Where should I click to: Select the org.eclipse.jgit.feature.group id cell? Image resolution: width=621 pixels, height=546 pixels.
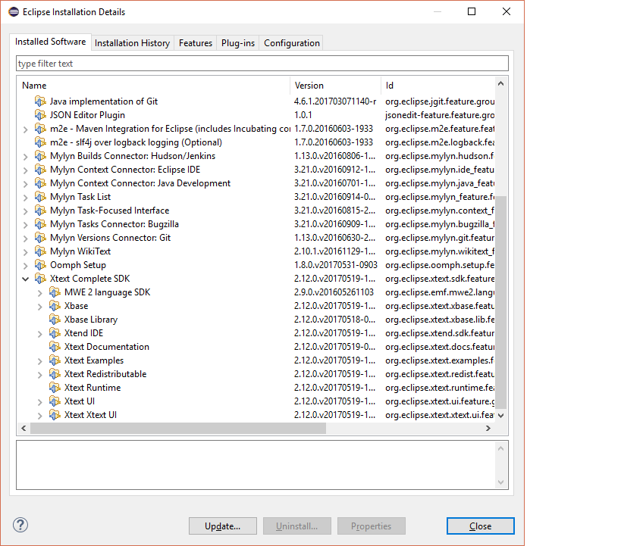click(440, 101)
